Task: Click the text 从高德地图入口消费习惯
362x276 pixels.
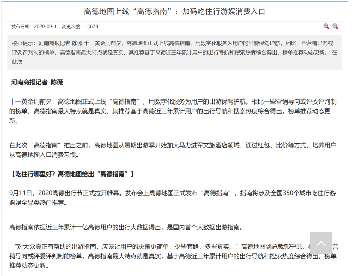Action: pos(45,155)
